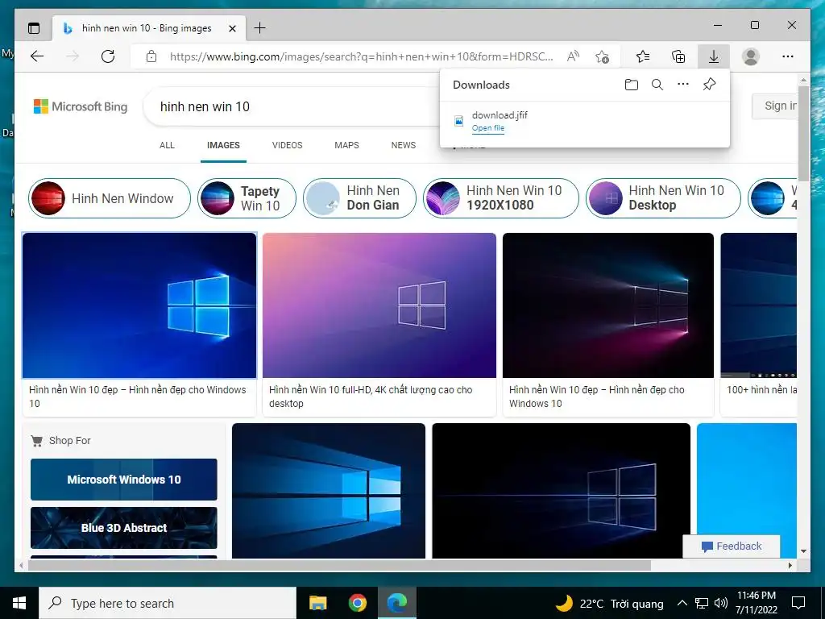Screen dimensions: 825x619
Task: Open more options in Downloads panel
Action: pos(683,84)
